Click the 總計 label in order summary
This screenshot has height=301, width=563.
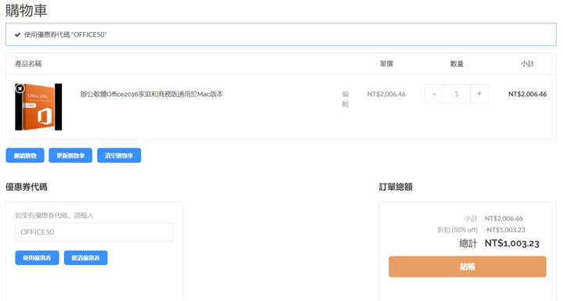(x=468, y=243)
